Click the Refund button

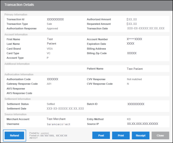[x=14, y=136]
